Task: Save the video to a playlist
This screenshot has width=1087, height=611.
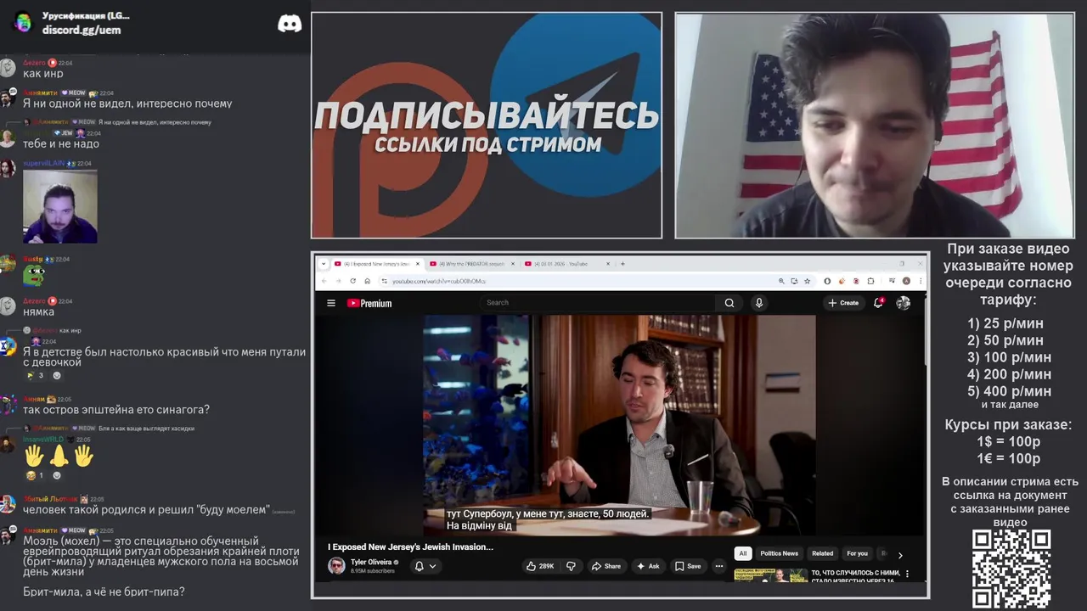Action: (x=688, y=566)
